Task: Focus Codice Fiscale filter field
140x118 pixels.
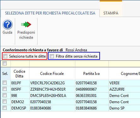Action: (x=52, y=64)
